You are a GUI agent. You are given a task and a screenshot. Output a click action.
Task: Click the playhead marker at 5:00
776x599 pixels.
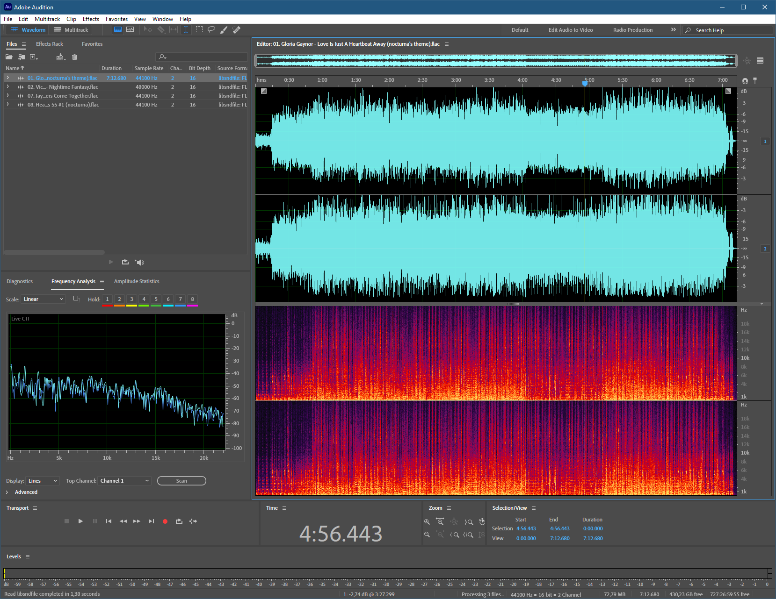[x=585, y=83]
